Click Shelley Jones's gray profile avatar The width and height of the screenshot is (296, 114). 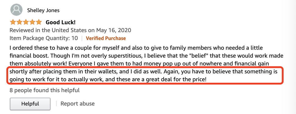pos(16,10)
